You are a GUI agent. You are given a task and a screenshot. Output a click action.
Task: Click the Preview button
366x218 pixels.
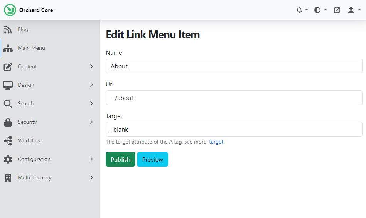coord(152,159)
